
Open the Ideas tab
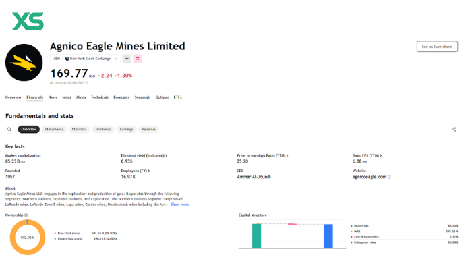point(67,97)
